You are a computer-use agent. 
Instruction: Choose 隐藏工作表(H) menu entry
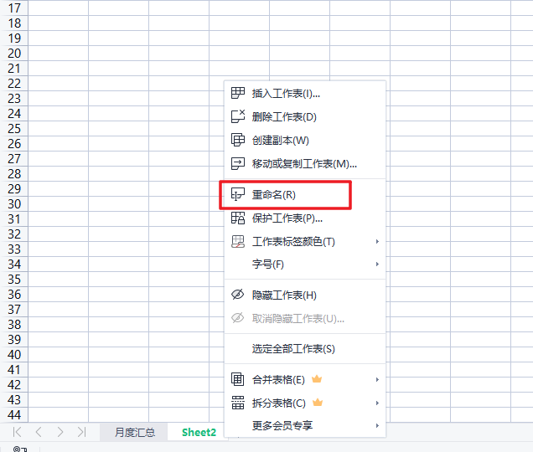(x=305, y=295)
